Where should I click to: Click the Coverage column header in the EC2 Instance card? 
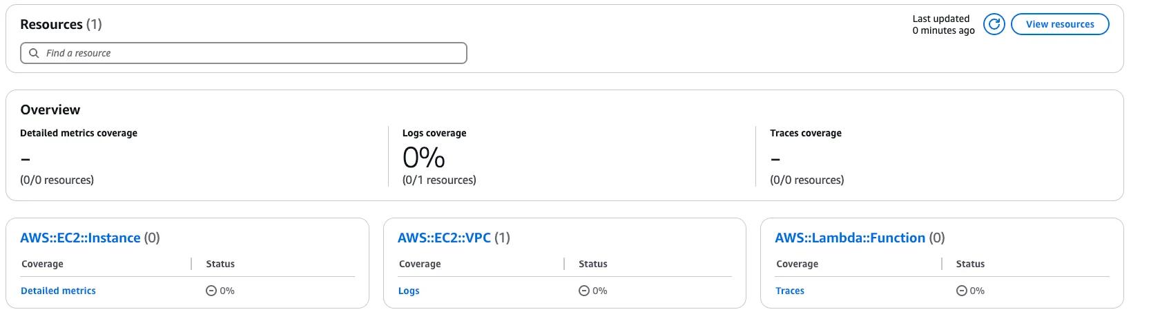pyautogui.click(x=42, y=264)
